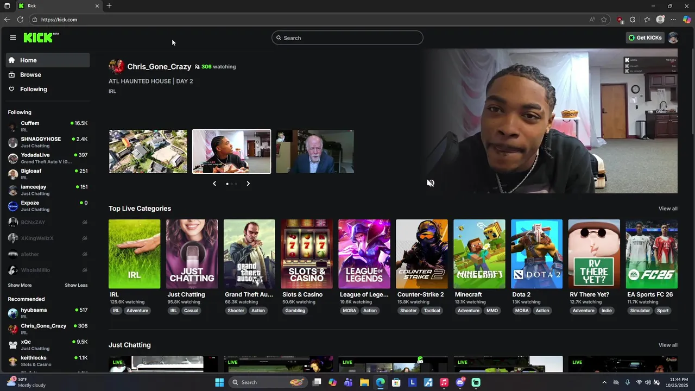The image size is (695, 391).
Task: Open browser extensions icon
Action: coord(633,20)
